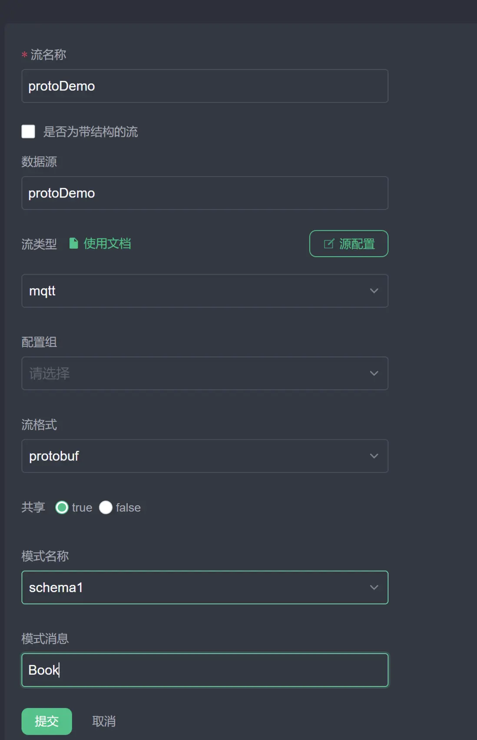Viewport: 477px width, 740px height.
Task: Select the 共享 true radio button
Action: click(62, 508)
